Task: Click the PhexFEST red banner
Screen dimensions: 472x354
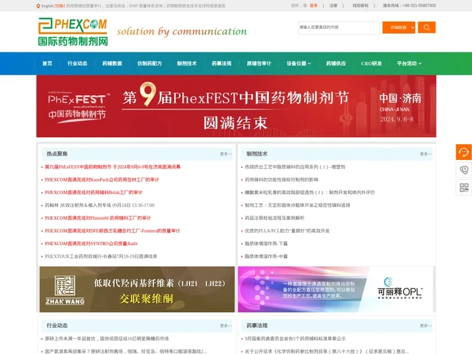Action: coord(236,106)
